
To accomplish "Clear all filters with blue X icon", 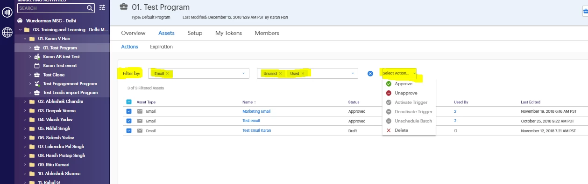I will [370, 74].
